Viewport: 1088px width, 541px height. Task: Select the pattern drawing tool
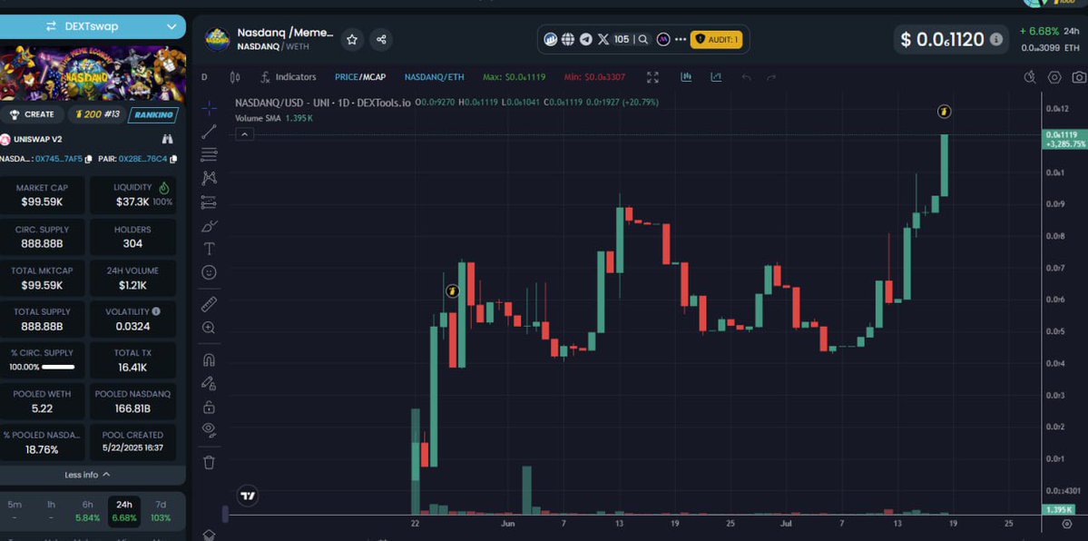209,179
